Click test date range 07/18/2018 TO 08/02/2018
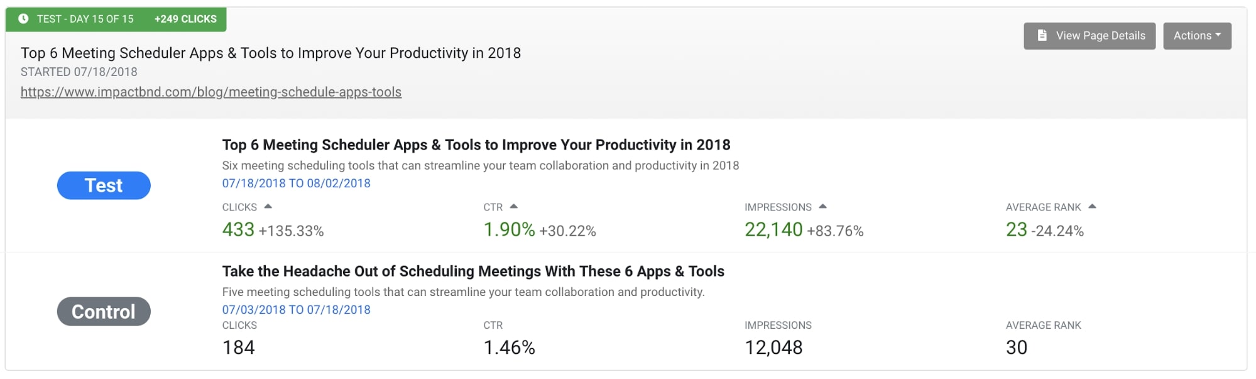This screenshot has width=1256, height=379. coord(296,184)
